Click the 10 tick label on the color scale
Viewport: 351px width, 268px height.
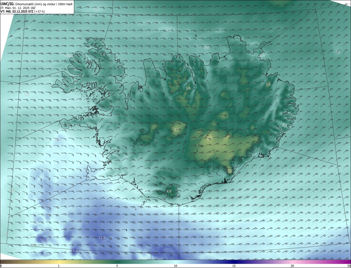click(x=175, y=266)
